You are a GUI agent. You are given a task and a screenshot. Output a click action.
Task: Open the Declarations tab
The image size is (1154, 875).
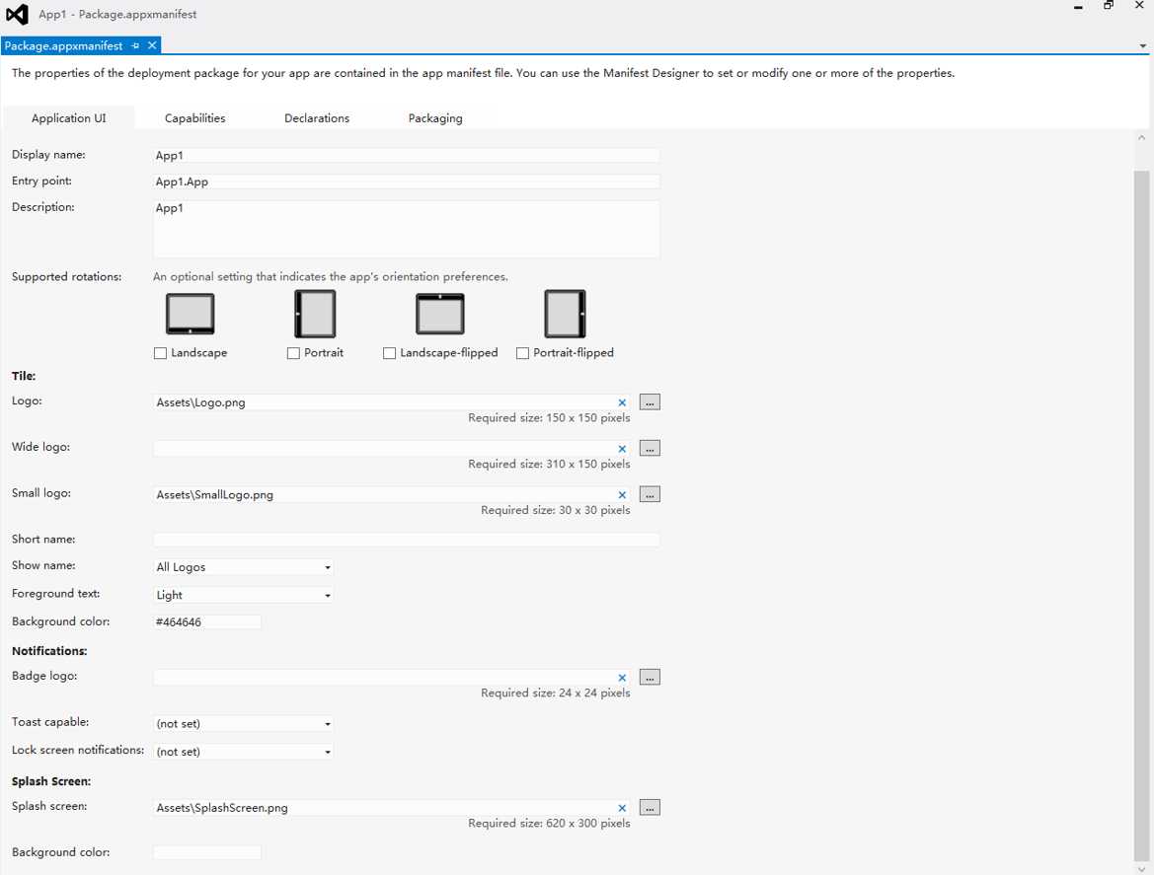coord(317,118)
